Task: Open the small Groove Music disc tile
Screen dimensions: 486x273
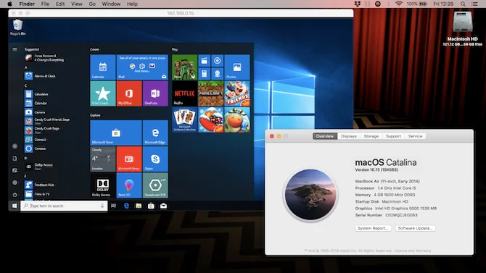Action: [218, 61]
